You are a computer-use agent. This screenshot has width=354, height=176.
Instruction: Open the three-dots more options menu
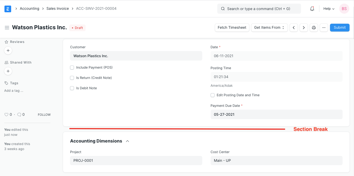[324, 28]
